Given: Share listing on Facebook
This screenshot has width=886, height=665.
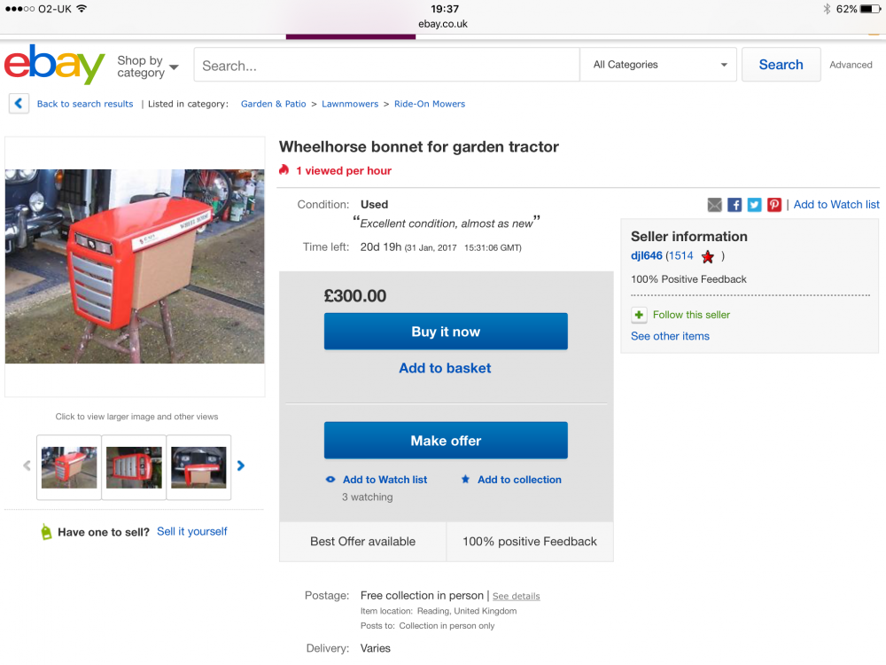Looking at the screenshot, I should pyautogui.click(x=734, y=205).
